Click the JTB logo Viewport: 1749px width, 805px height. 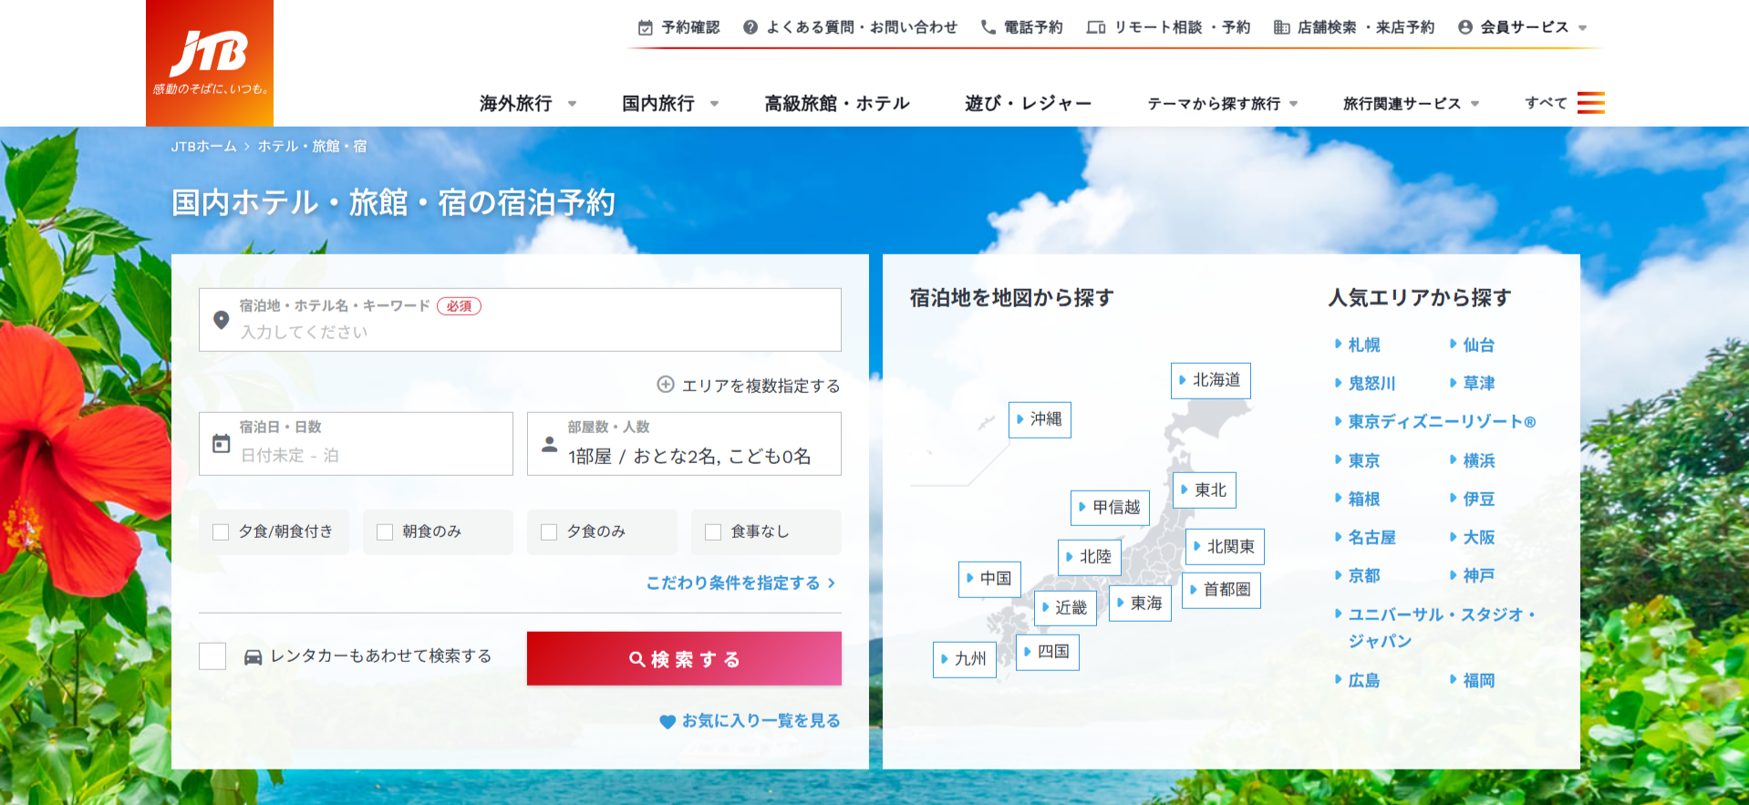(x=210, y=63)
